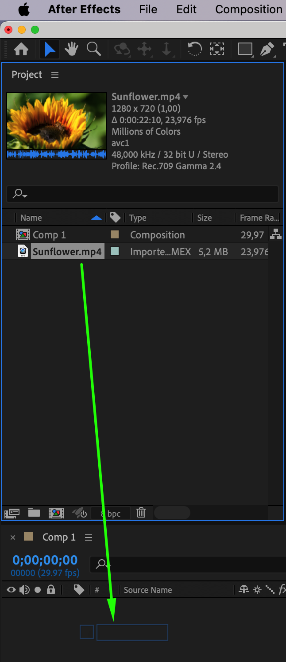Click the Create new folder icon

click(x=34, y=513)
